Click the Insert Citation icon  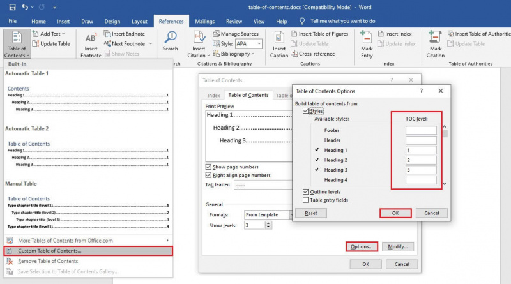tap(199, 38)
